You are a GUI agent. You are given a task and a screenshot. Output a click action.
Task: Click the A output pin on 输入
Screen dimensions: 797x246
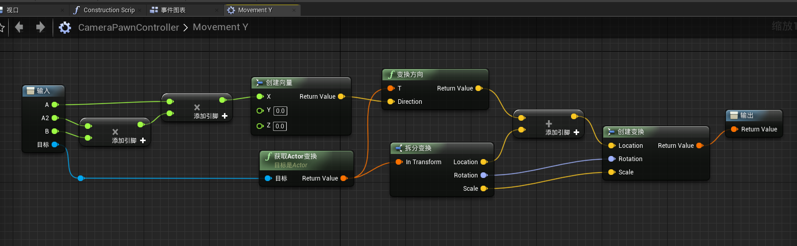click(x=55, y=104)
